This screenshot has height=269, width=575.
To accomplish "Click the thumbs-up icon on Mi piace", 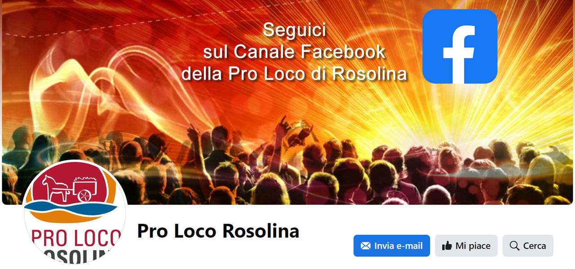I will coord(447,246).
